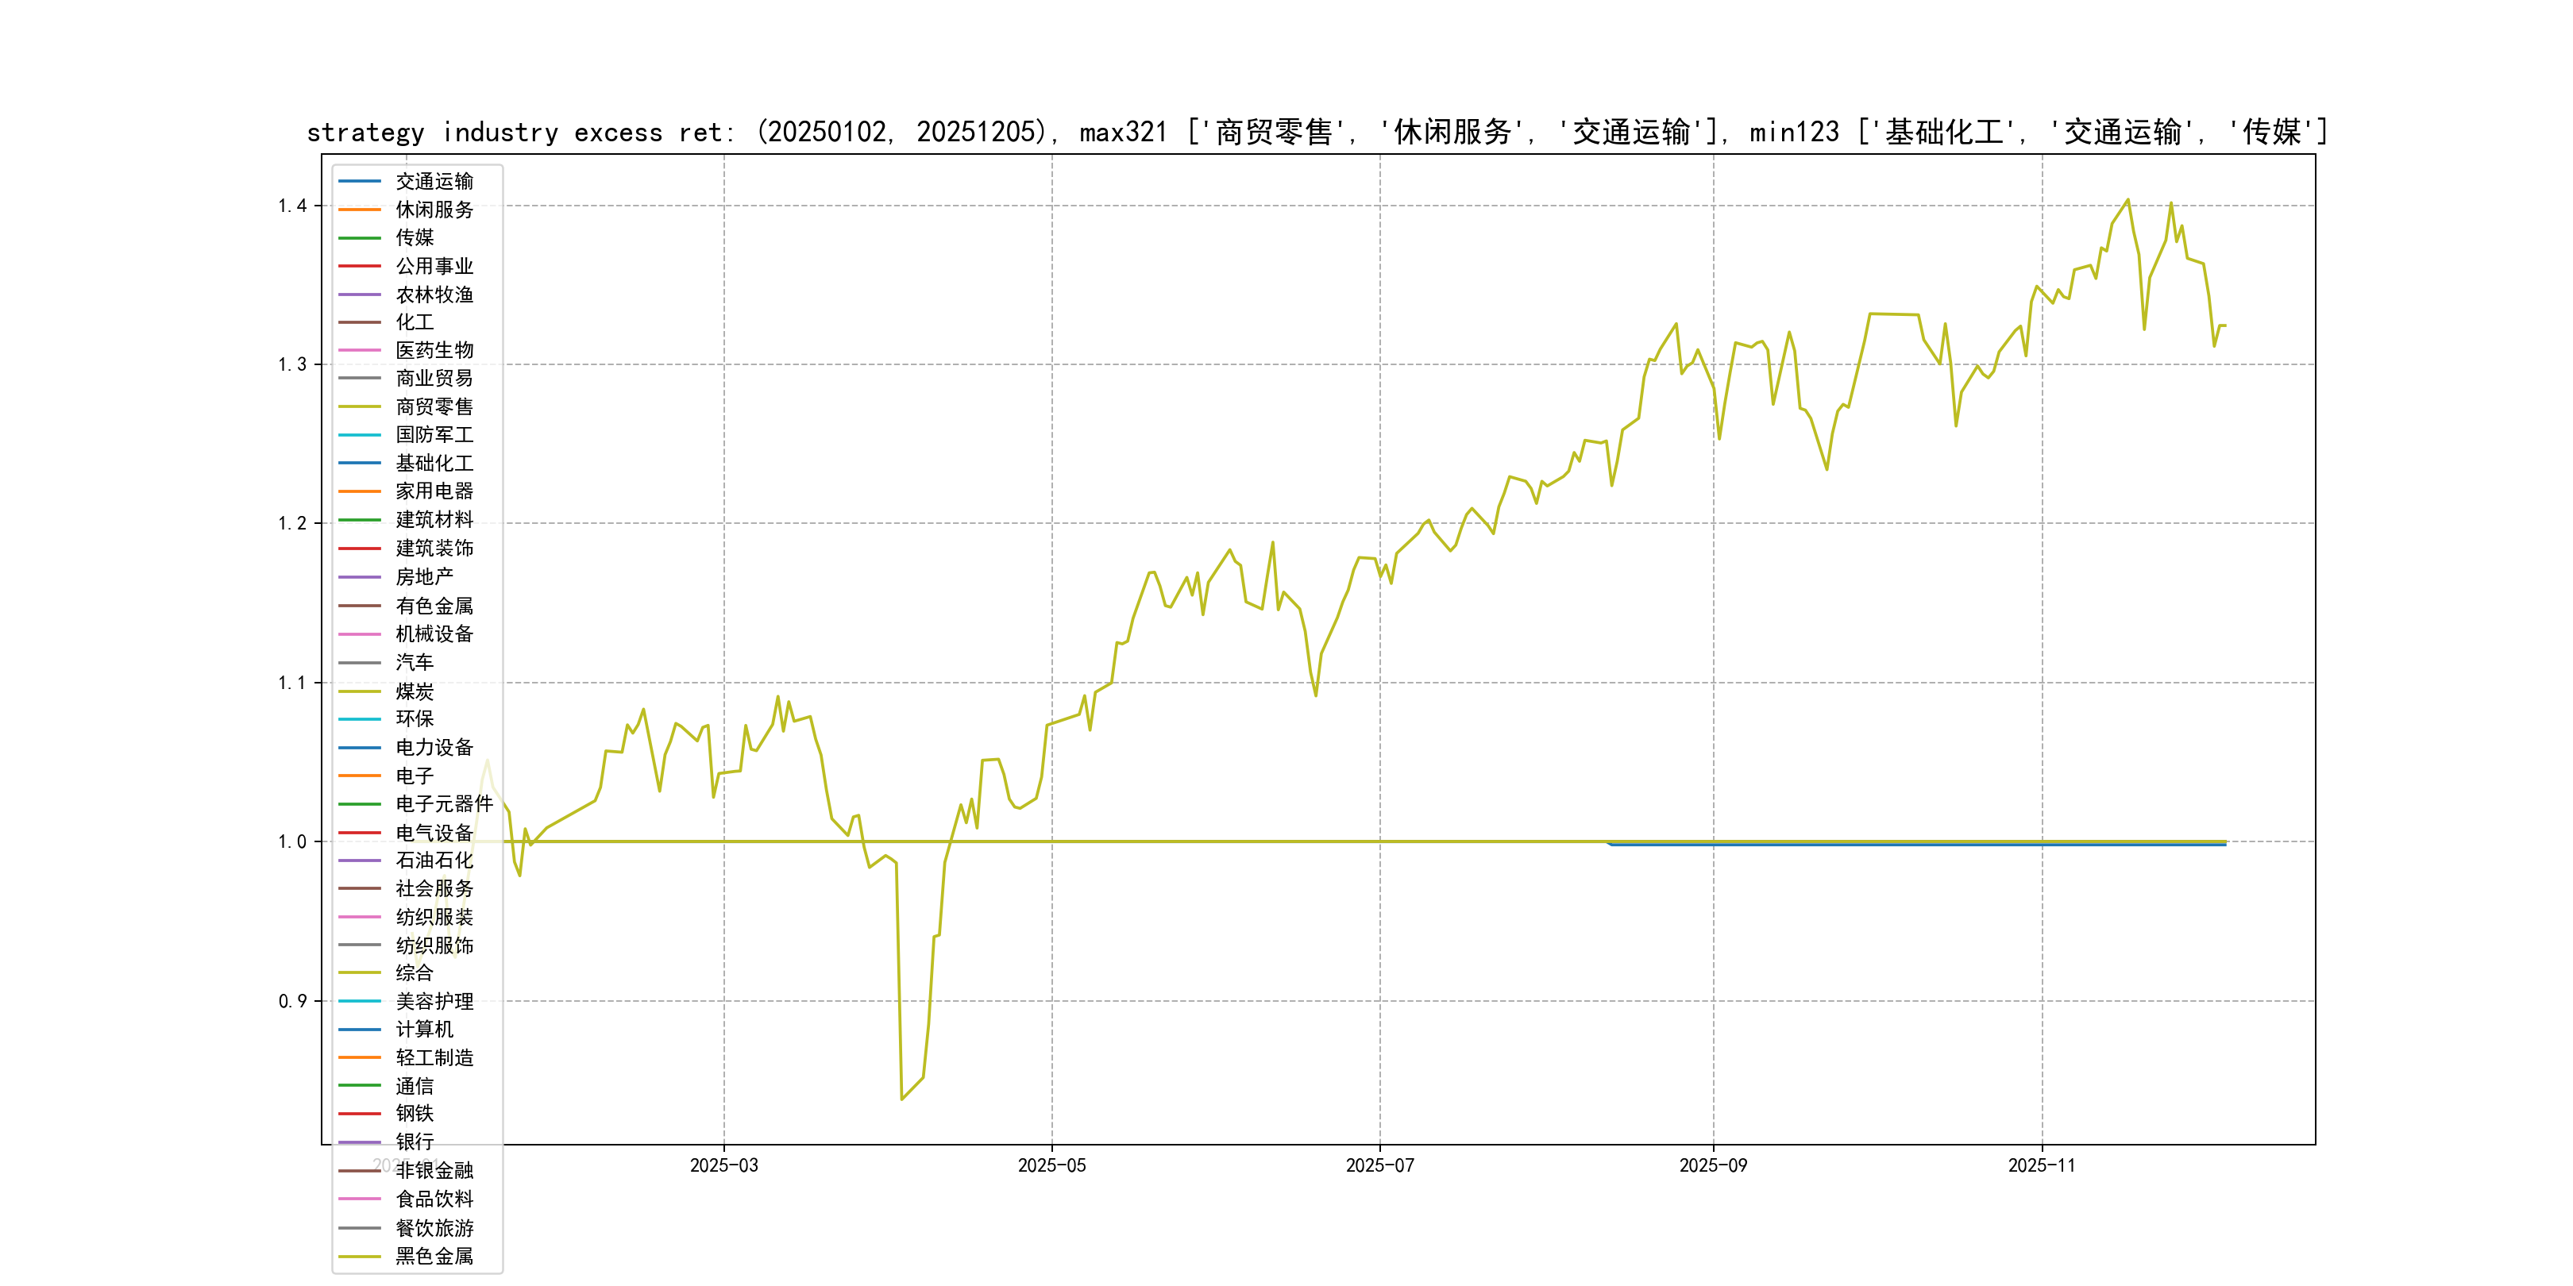Select the 休闲服务 legend label
The width and height of the screenshot is (2573, 1286).
coord(434,210)
